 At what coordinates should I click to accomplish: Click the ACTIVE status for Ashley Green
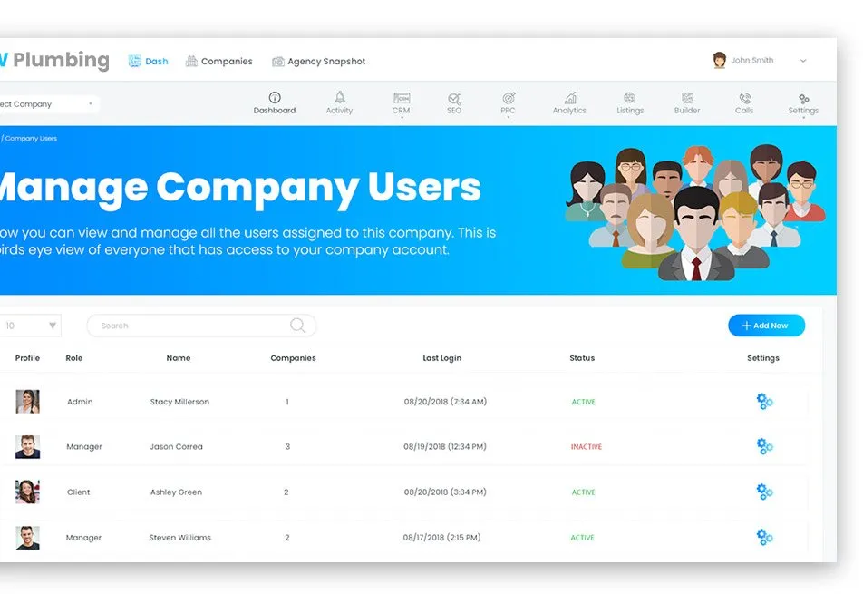click(x=584, y=492)
